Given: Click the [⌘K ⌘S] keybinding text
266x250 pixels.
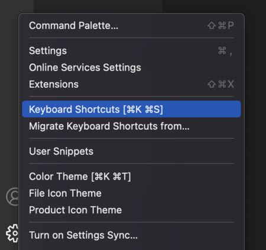Looking at the screenshot, I should tap(143, 110).
